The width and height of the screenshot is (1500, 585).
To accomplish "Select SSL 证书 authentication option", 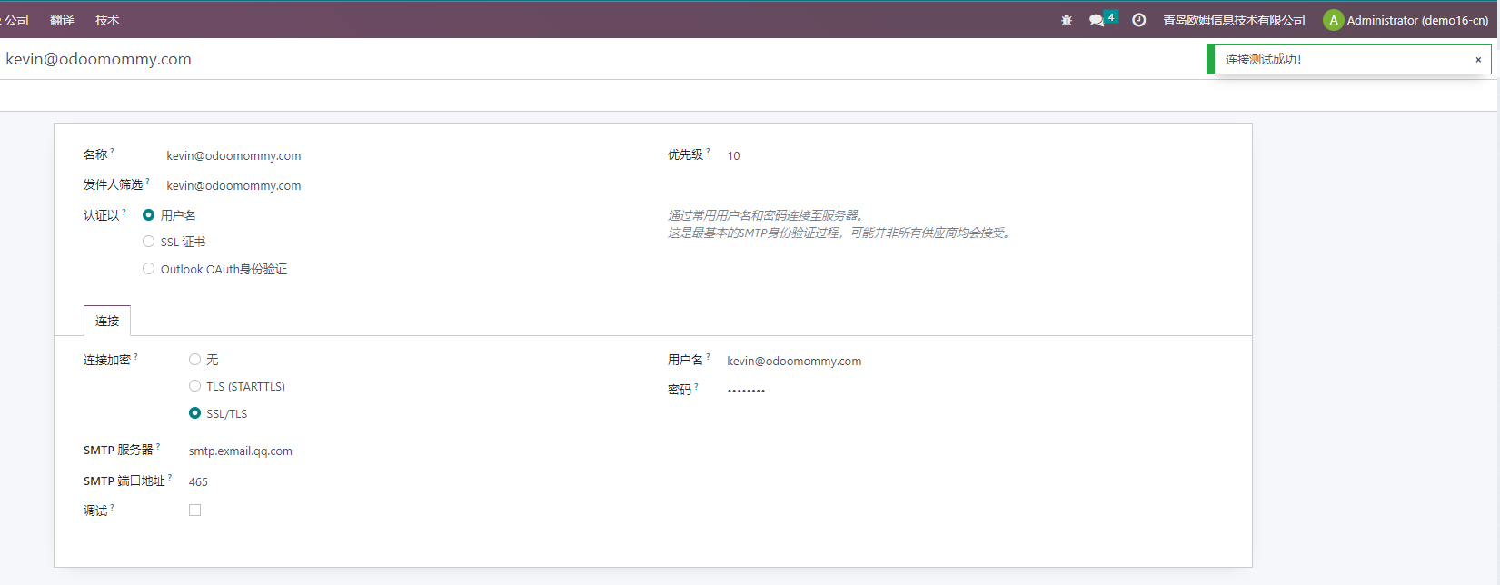I will [148, 242].
